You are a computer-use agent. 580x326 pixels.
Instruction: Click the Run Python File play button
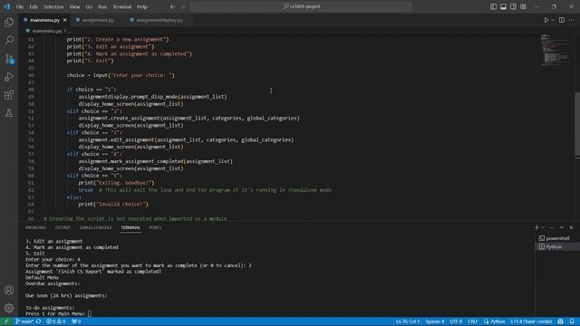tap(546, 20)
